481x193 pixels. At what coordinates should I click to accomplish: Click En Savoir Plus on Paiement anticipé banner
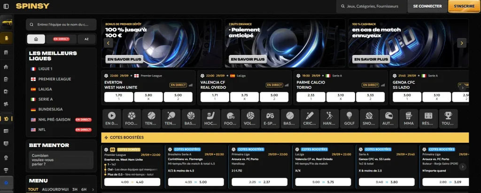[248, 59]
